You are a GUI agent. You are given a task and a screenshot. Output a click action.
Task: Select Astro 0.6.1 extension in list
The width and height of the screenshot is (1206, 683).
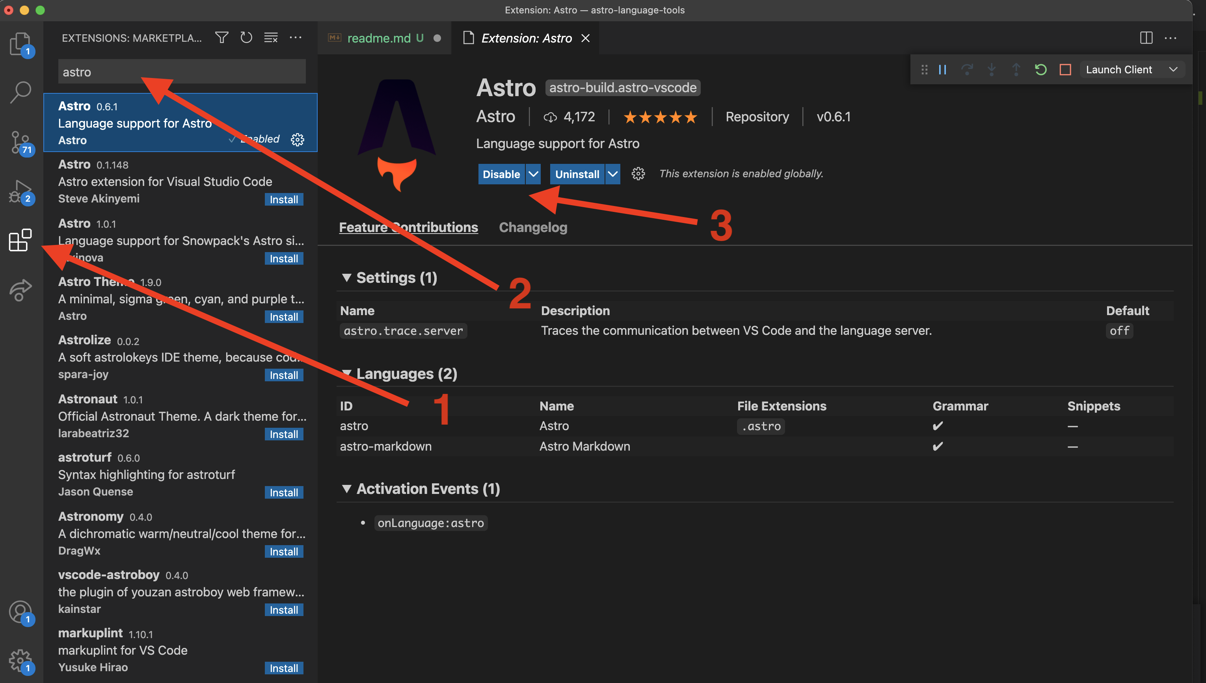181,122
